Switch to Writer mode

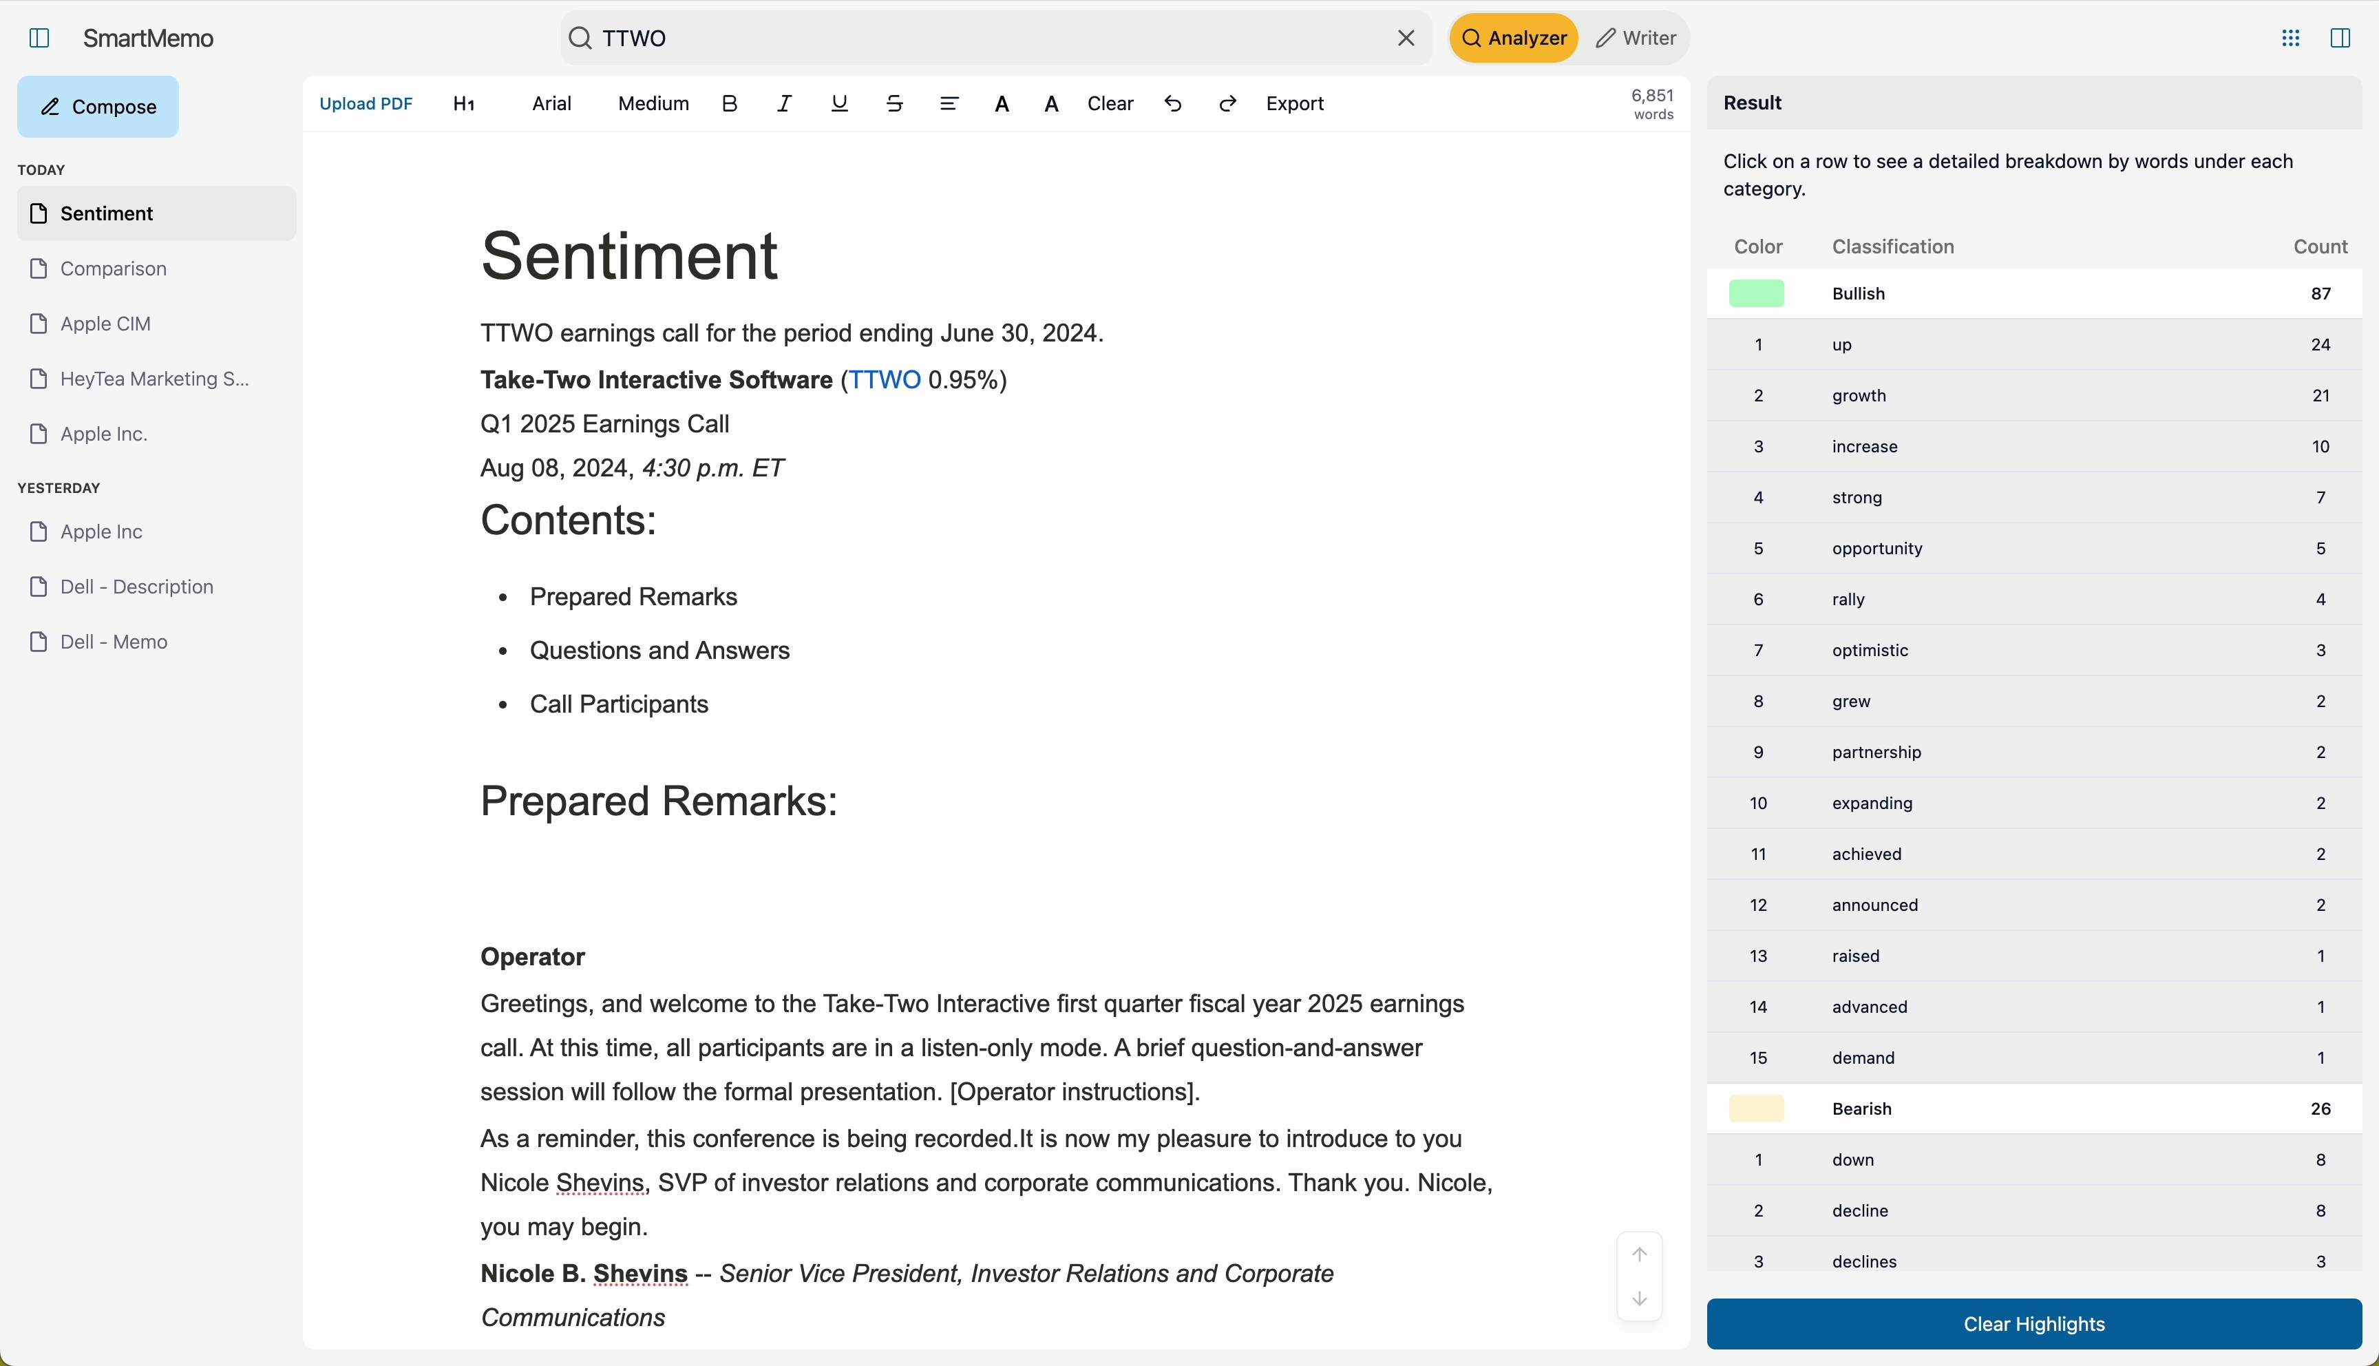click(1636, 38)
